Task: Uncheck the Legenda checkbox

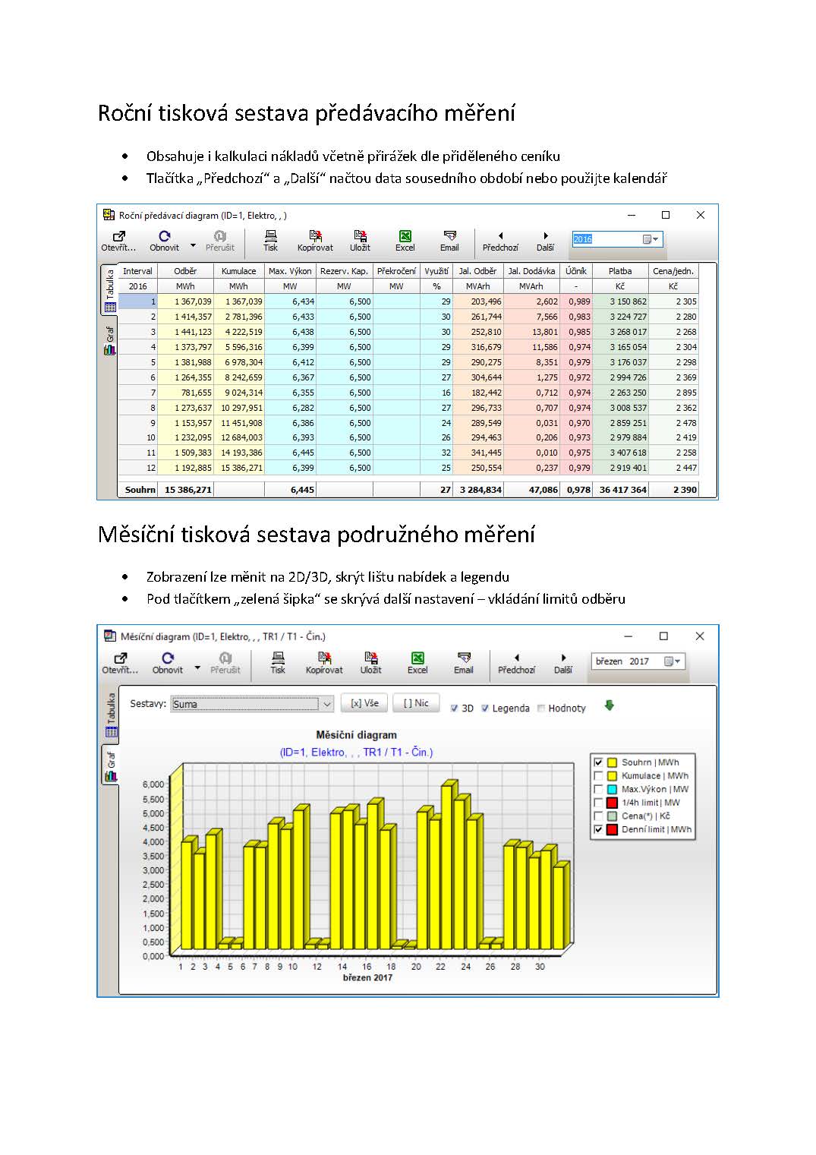Action: (485, 708)
